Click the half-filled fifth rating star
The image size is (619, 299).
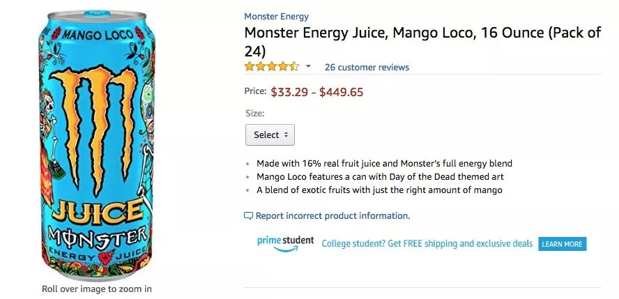(x=295, y=67)
